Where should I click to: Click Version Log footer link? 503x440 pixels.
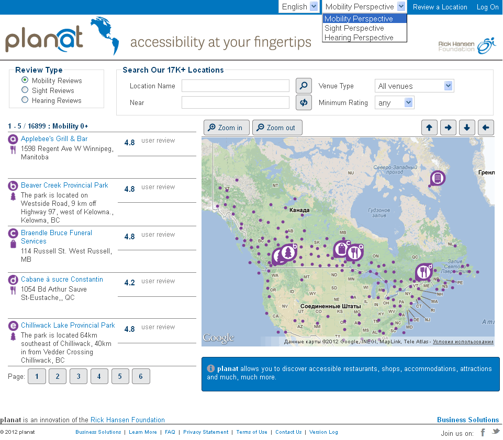click(x=323, y=432)
